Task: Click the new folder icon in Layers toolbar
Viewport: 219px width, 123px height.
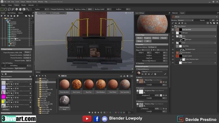Action: click(x=214, y=23)
